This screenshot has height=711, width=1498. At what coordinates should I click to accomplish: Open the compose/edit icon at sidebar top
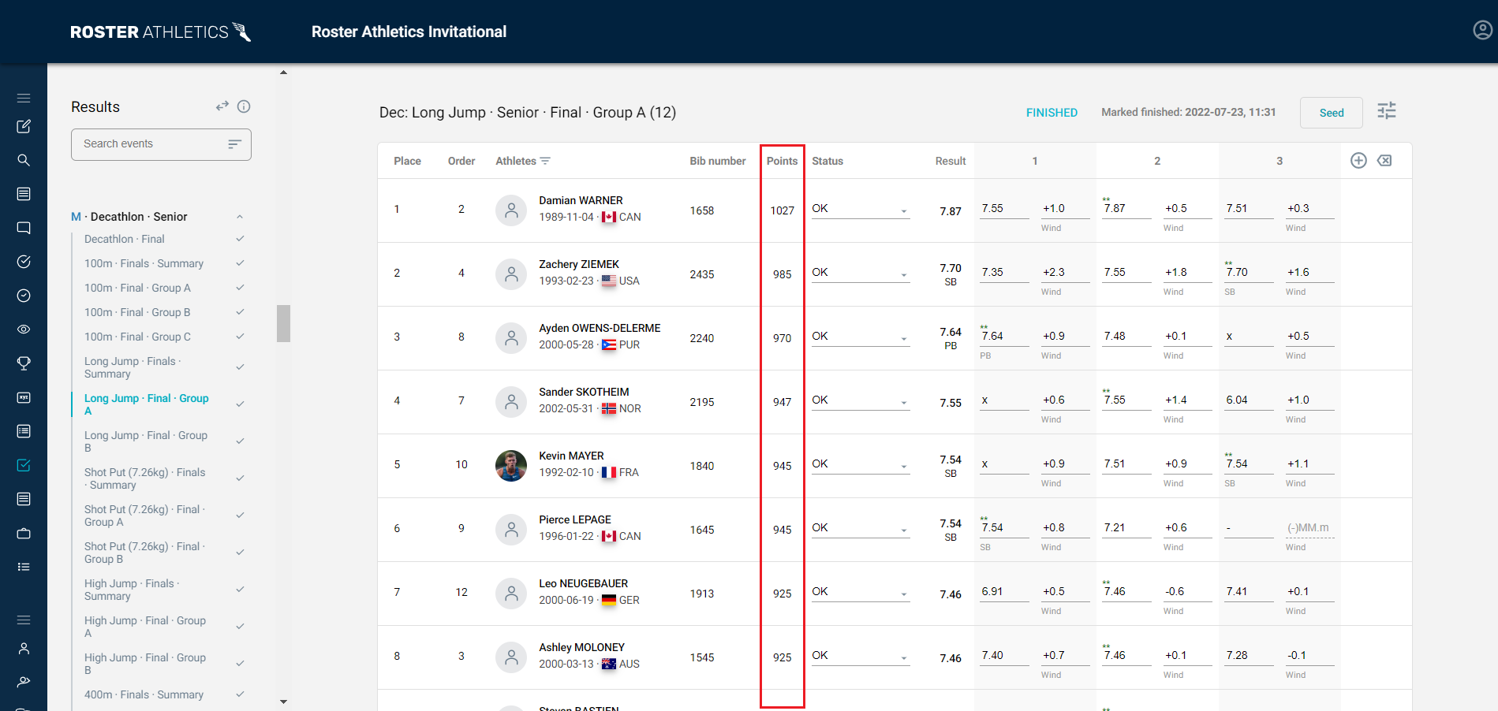tap(24, 126)
